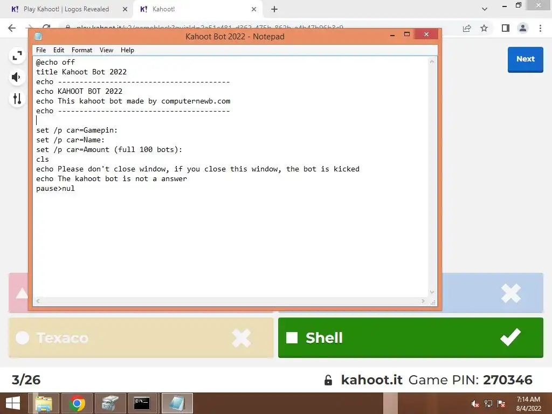Open the taskbar drive utility icon
Image resolution: width=552 pixels, height=414 pixels.
click(x=110, y=403)
